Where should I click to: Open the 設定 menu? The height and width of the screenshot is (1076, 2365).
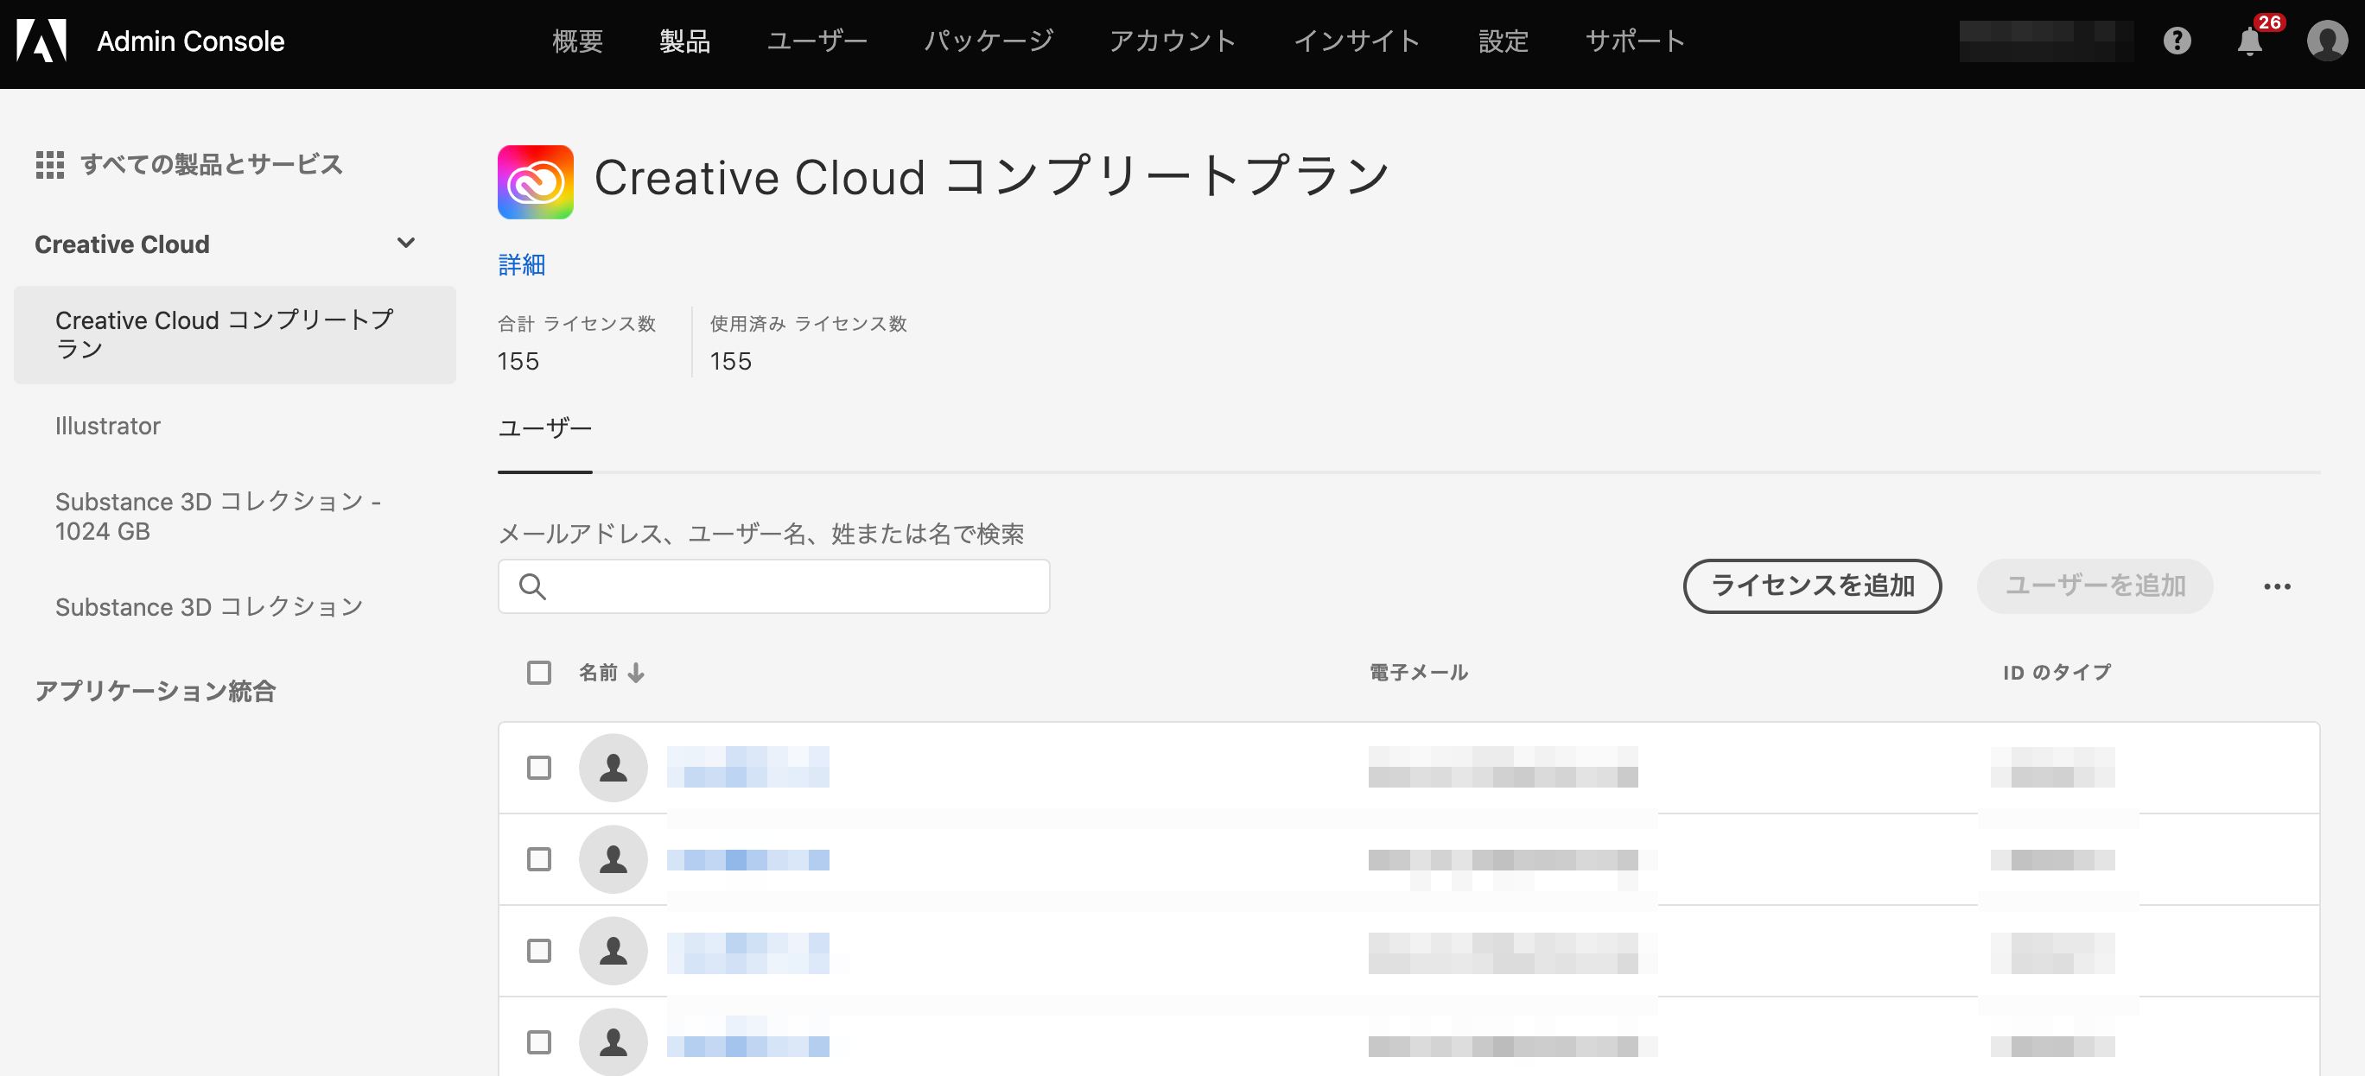click(1504, 41)
